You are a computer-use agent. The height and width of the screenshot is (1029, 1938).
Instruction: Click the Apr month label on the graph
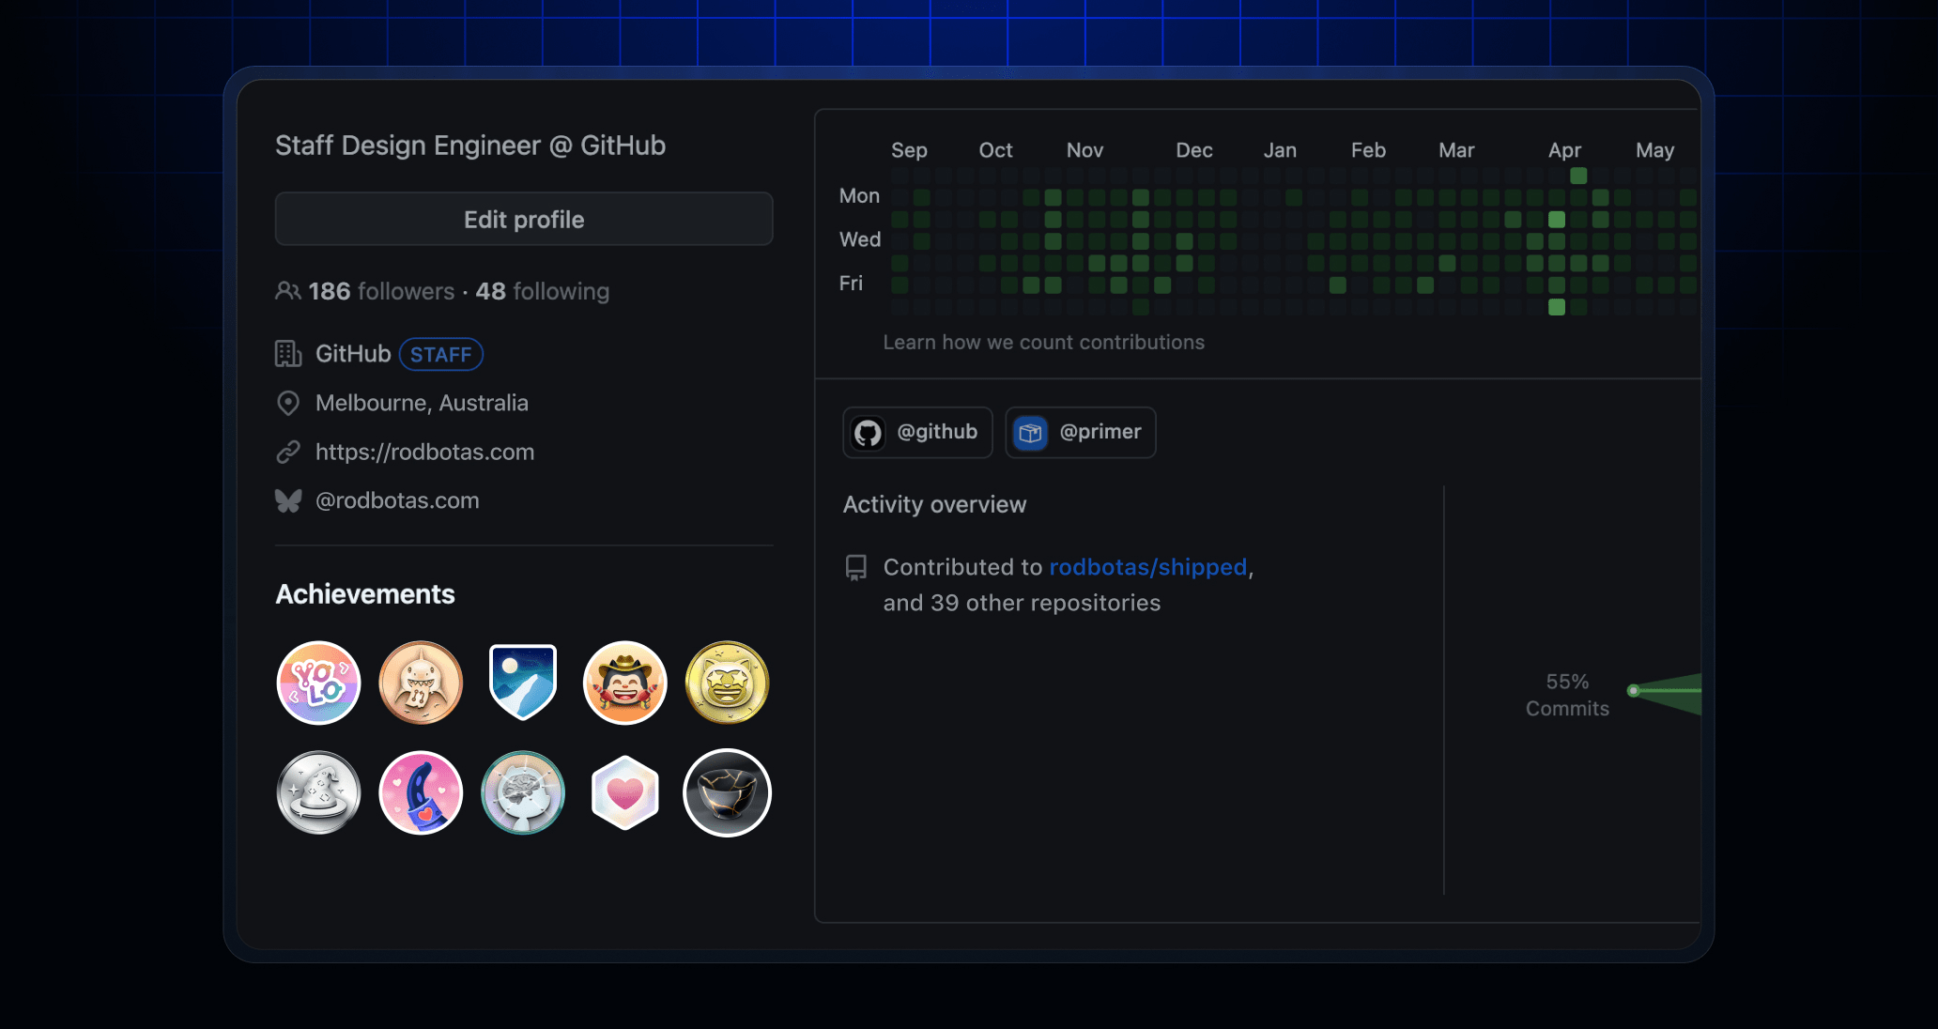coord(1564,150)
